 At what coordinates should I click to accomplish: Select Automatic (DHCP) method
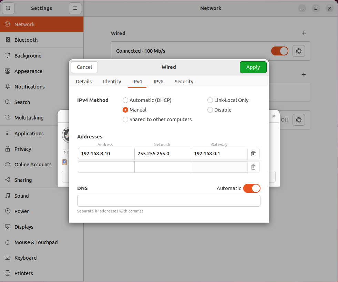(x=125, y=100)
